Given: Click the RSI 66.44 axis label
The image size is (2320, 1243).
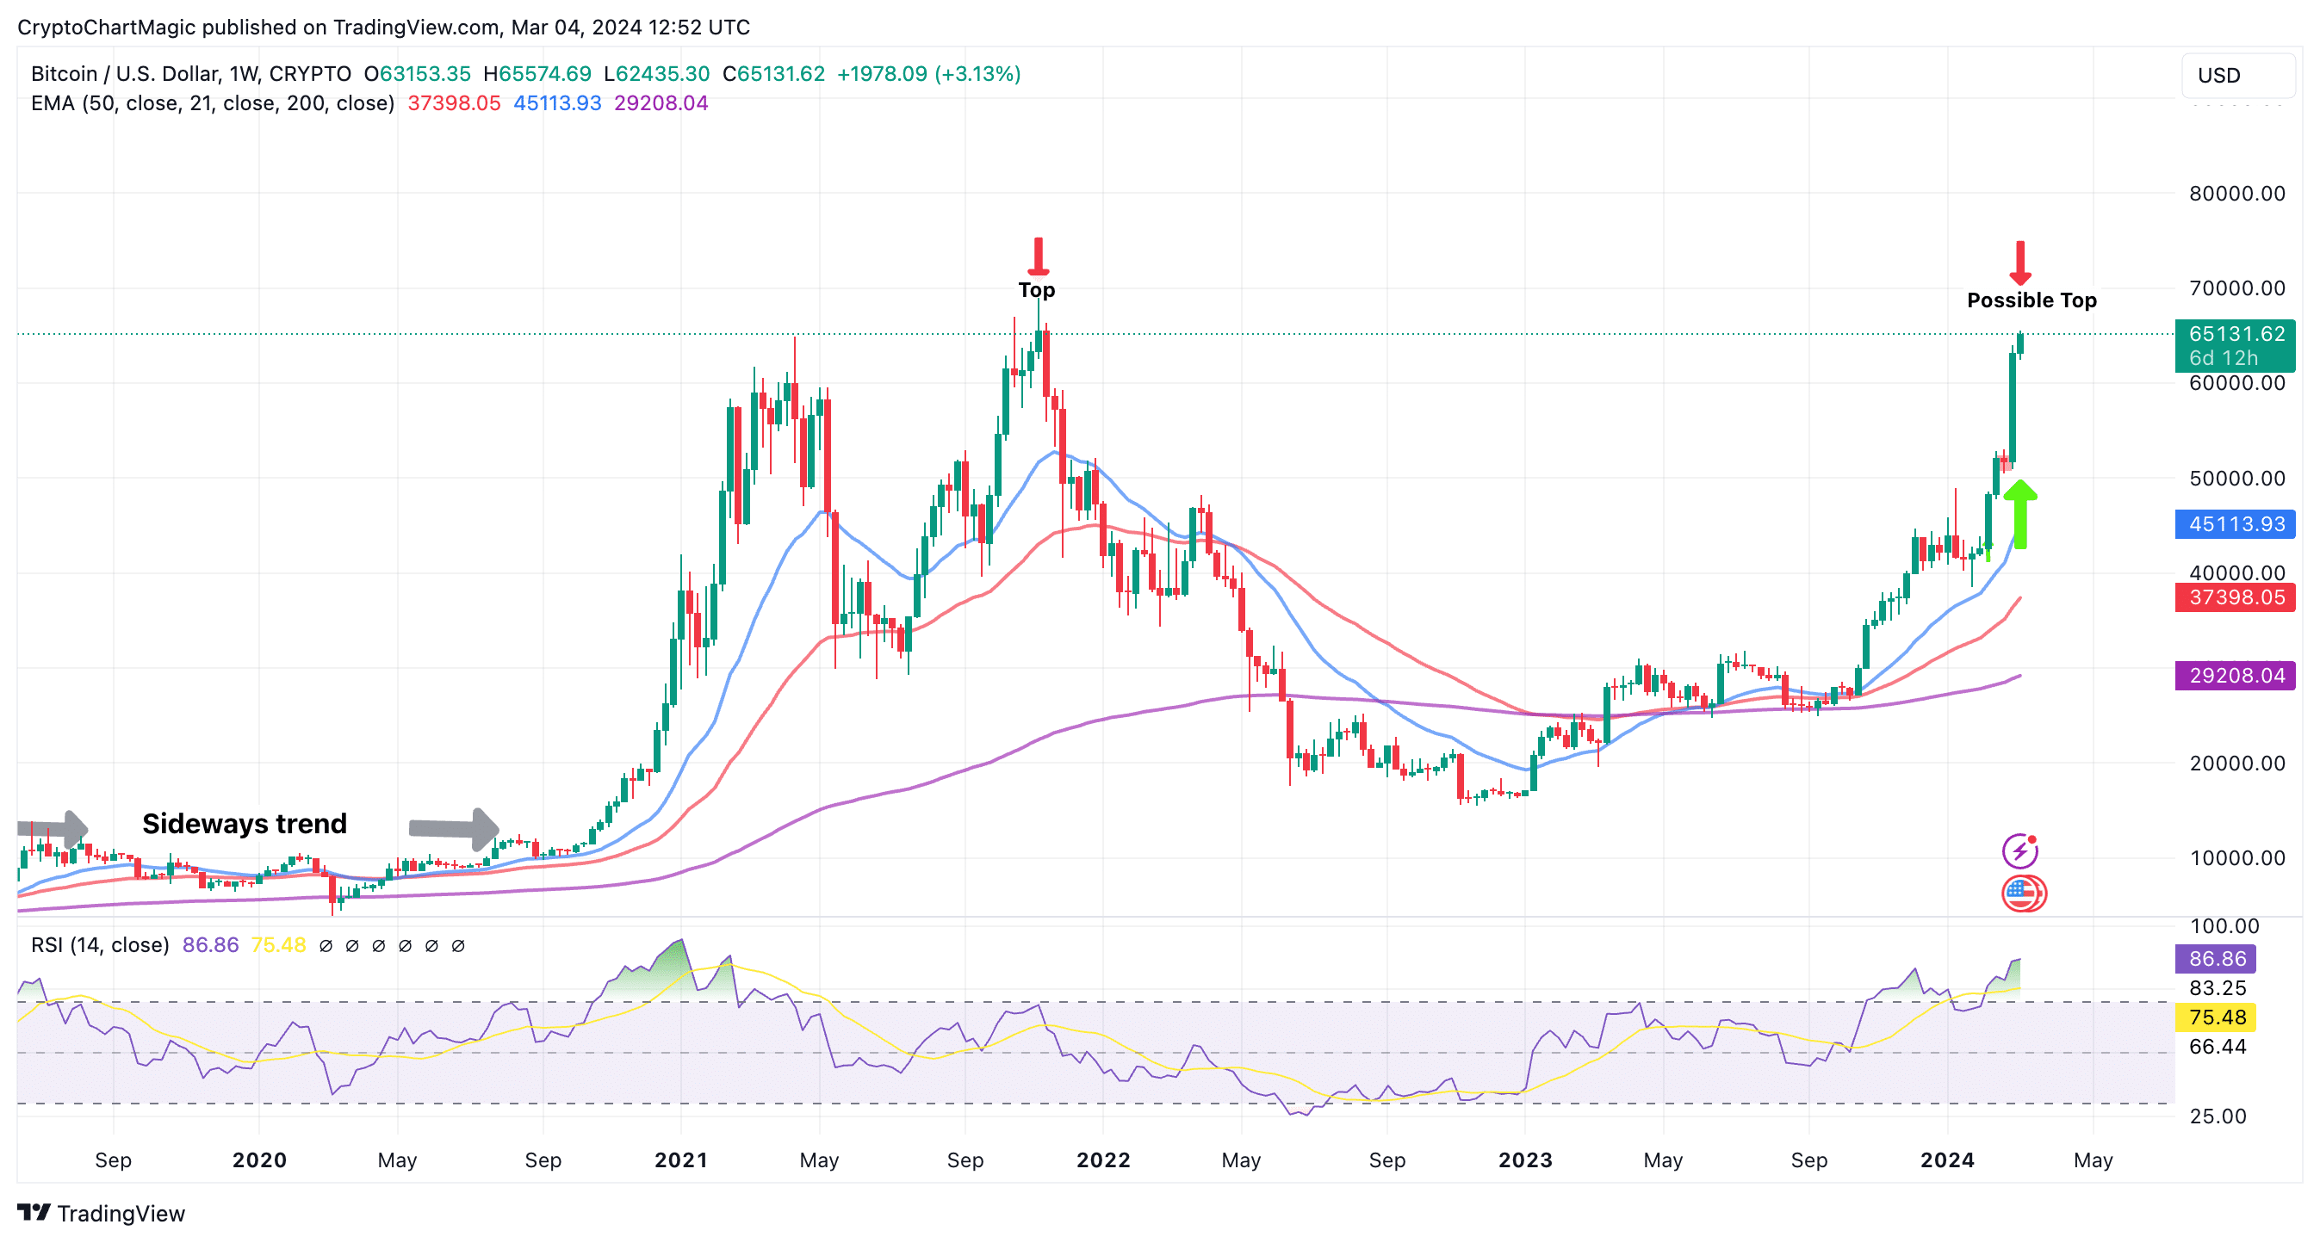Looking at the screenshot, I should coord(2218,1047).
